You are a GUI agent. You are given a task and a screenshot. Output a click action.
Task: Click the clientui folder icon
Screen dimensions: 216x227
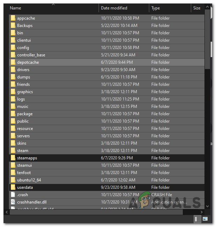tap(13, 40)
